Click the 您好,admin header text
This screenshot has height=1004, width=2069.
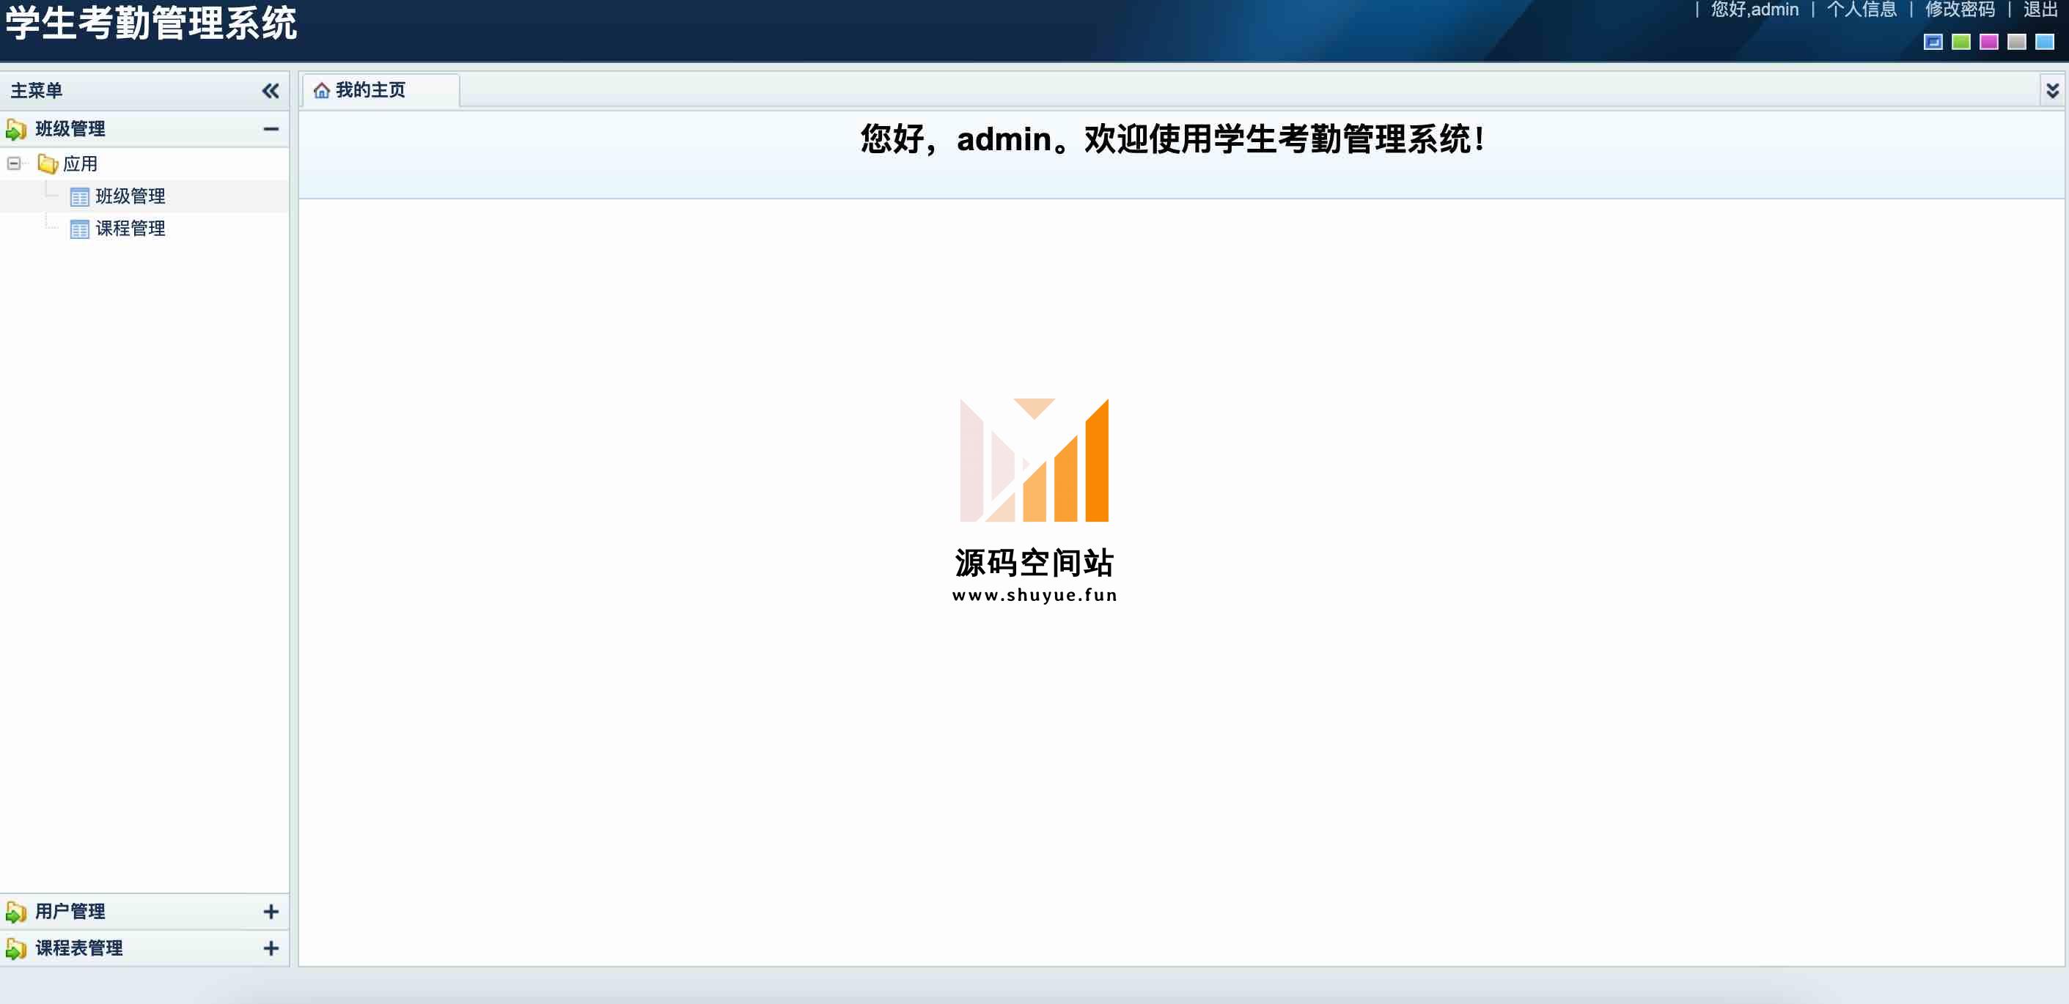click(x=1755, y=10)
